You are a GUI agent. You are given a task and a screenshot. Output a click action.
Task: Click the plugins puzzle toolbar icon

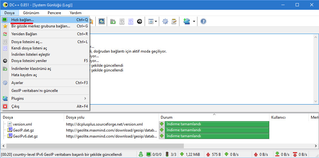tap(186, 21)
